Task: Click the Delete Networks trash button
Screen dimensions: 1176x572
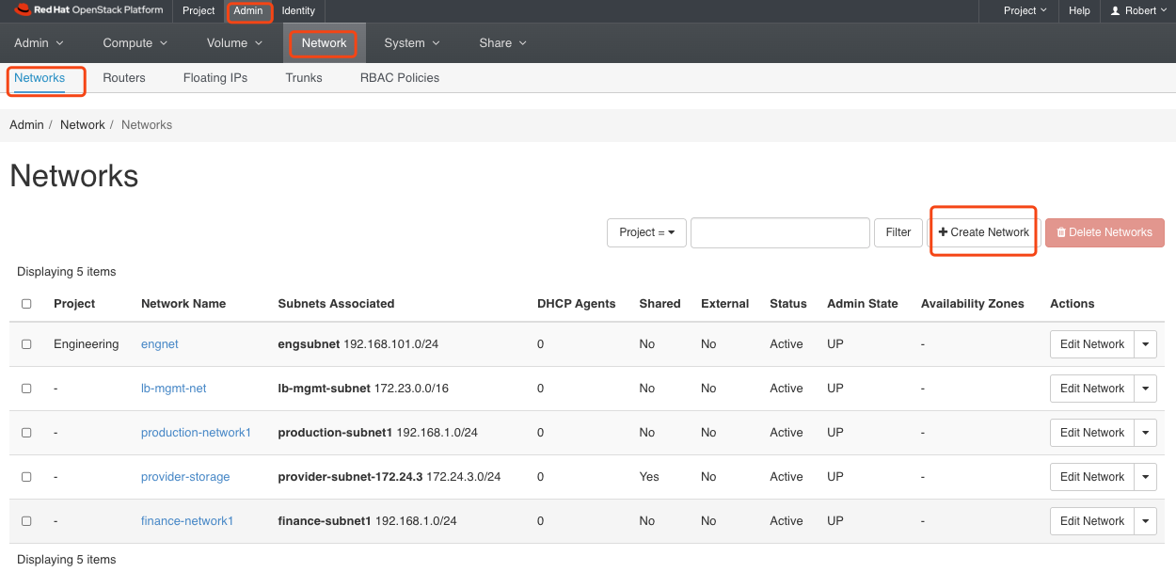Action: (x=1104, y=232)
